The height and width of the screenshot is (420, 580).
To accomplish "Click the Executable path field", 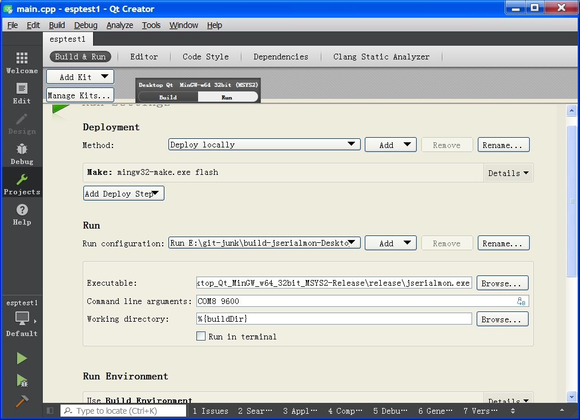I will (x=334, y=283).
